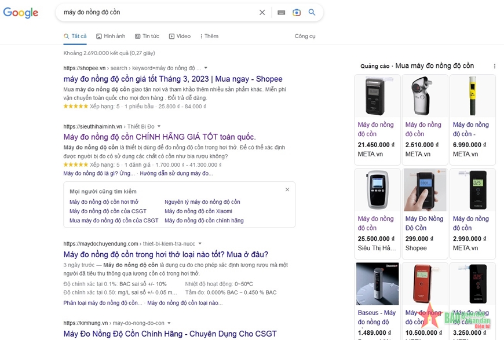Open 'Phân loại máy đo nồng độ cồn...' sitelink
Viewport: 504px width, 340px height.
[x=103, y=303]
